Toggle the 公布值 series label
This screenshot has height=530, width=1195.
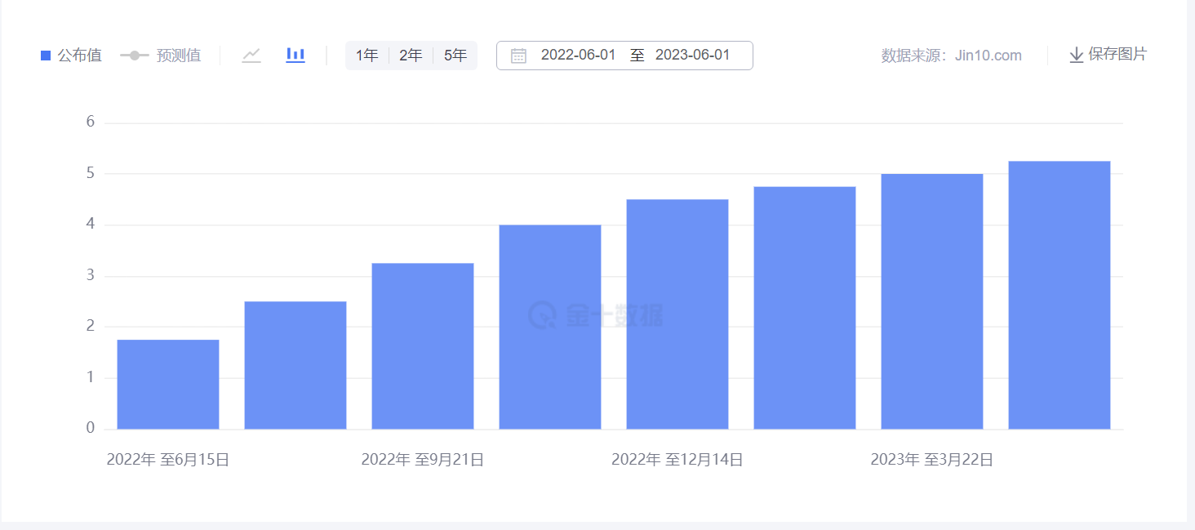point(79,56)
